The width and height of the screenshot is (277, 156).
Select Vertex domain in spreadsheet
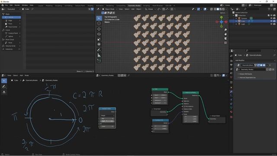(x=12, y=17)
